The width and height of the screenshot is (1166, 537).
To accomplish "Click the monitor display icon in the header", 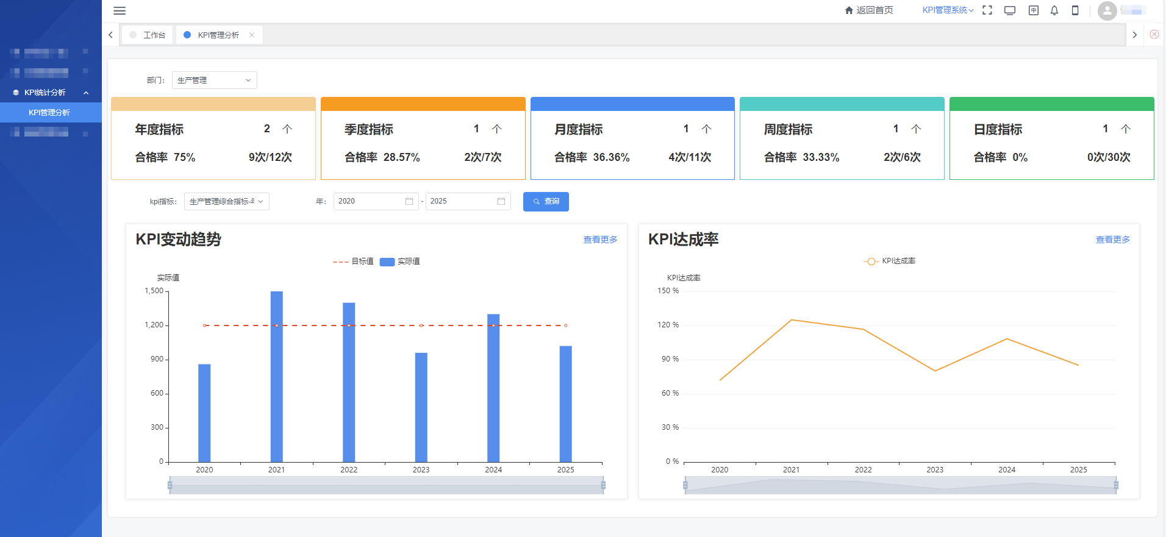I will tap(1010, 10).
